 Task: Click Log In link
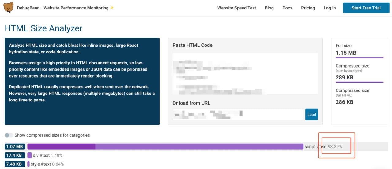[330, 8]
